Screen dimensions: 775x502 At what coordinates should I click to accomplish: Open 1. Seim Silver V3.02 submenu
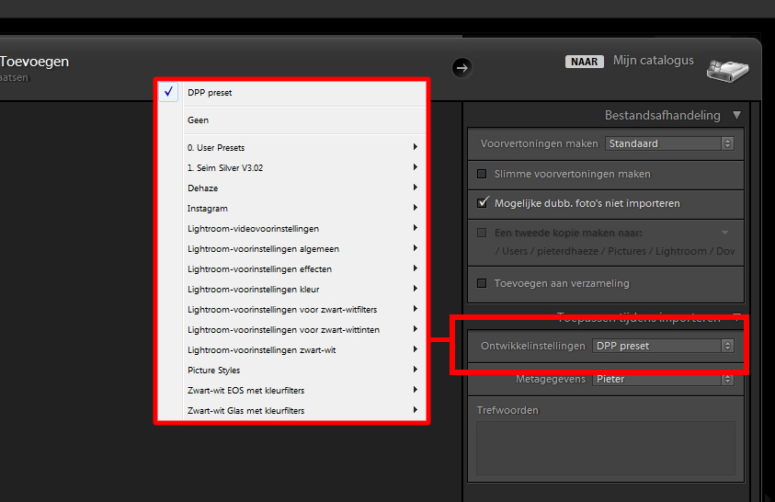coord(292,167)
